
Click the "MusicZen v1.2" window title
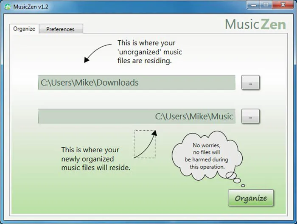click(31, 7)
